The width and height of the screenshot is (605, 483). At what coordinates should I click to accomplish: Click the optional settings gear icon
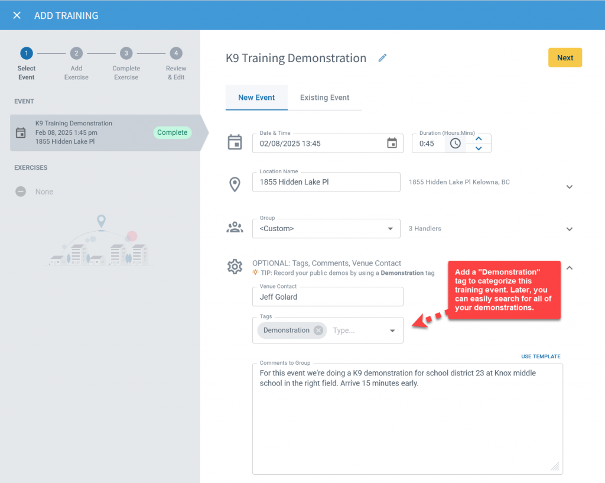tap(235, 267)
